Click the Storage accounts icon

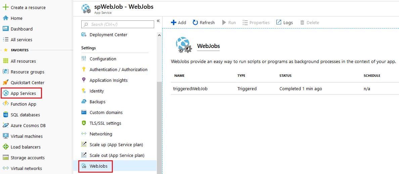tap(6, 158)
